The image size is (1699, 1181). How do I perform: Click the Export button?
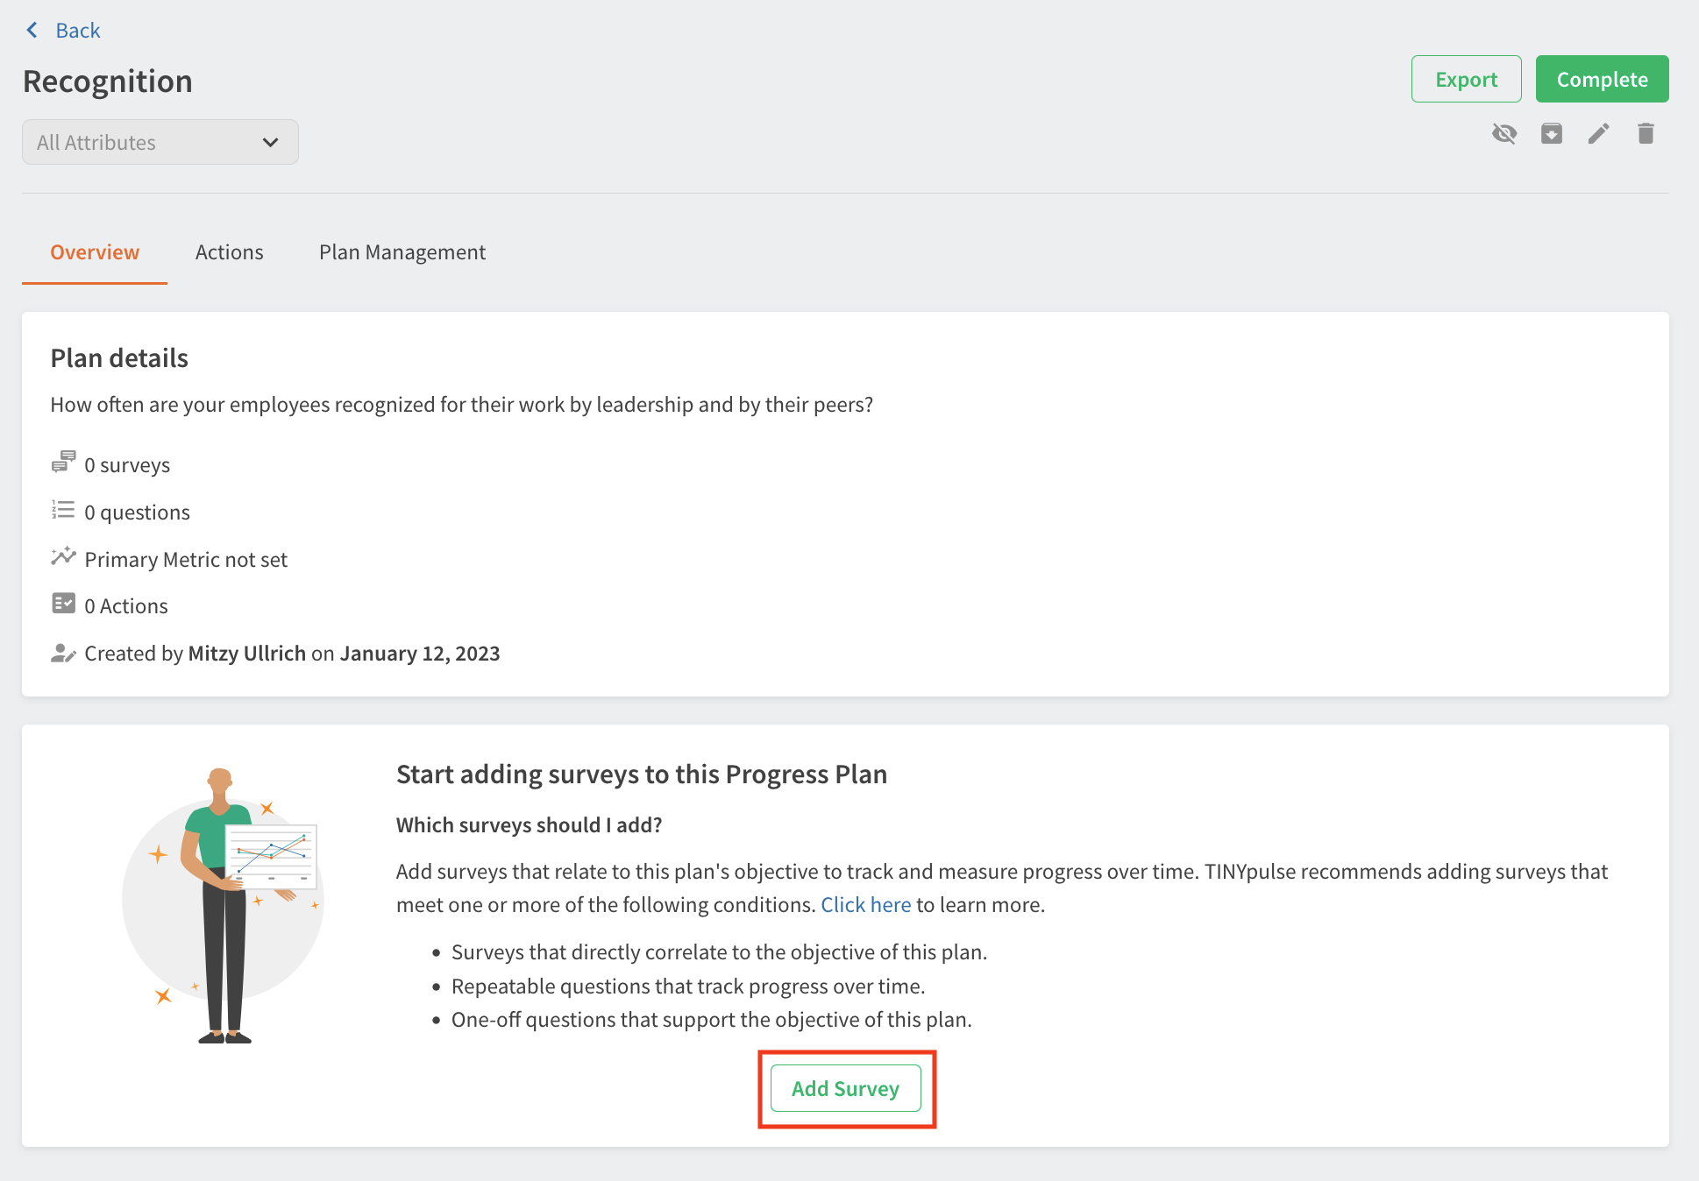click(1466, 80)
